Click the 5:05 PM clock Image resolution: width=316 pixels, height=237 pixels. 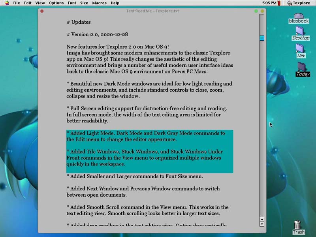[x=269, y=3]
